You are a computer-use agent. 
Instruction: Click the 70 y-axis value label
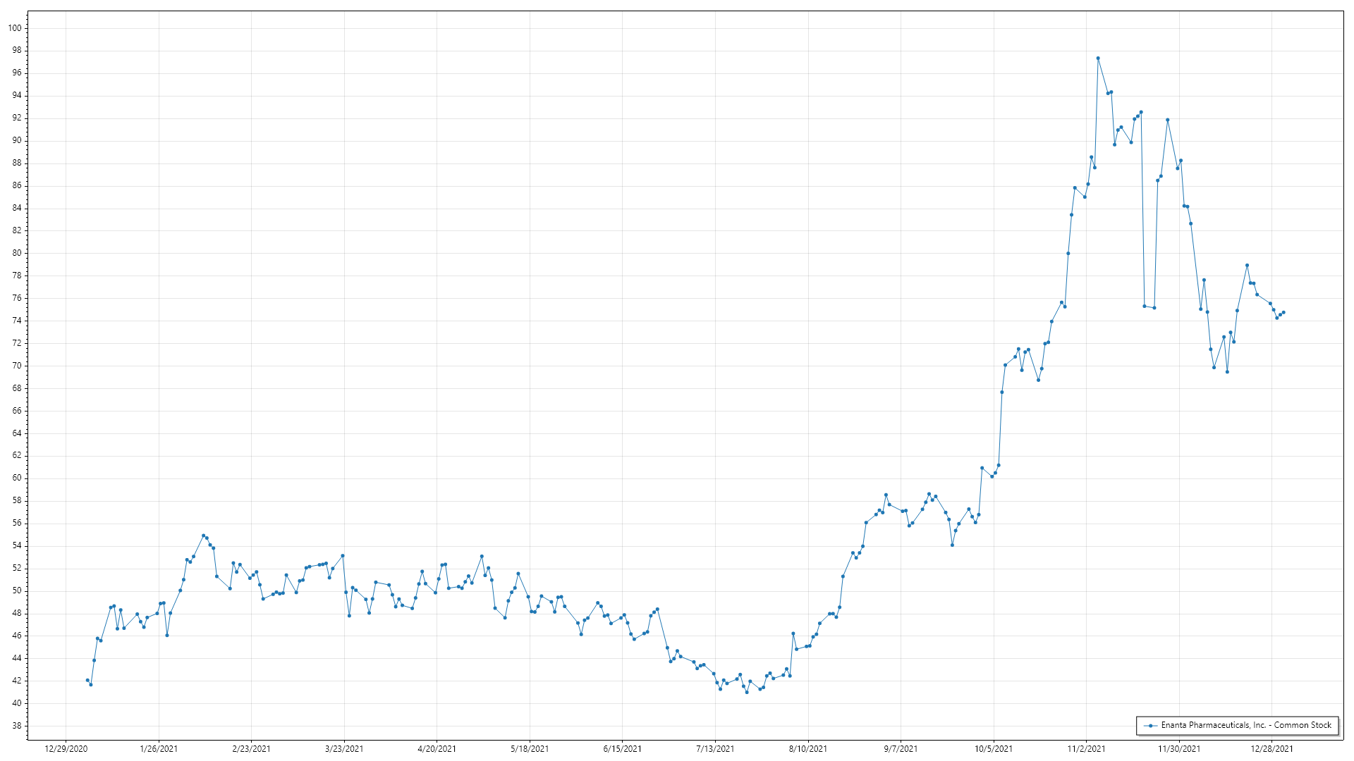(17, 366)
